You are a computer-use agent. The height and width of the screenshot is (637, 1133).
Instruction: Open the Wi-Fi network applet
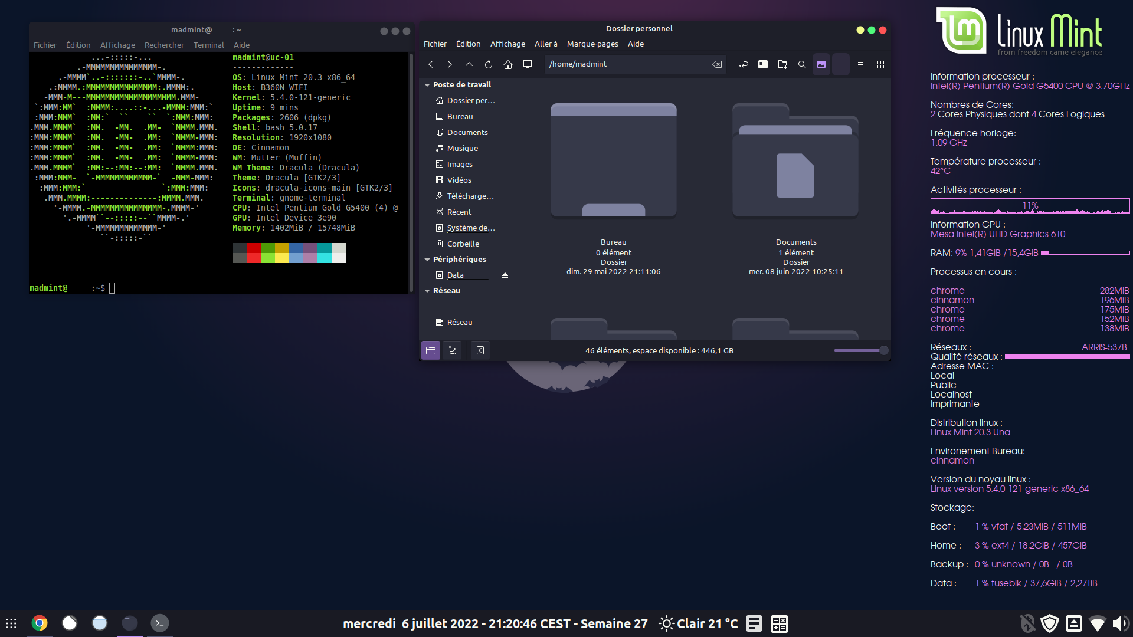coord(1098,623)
